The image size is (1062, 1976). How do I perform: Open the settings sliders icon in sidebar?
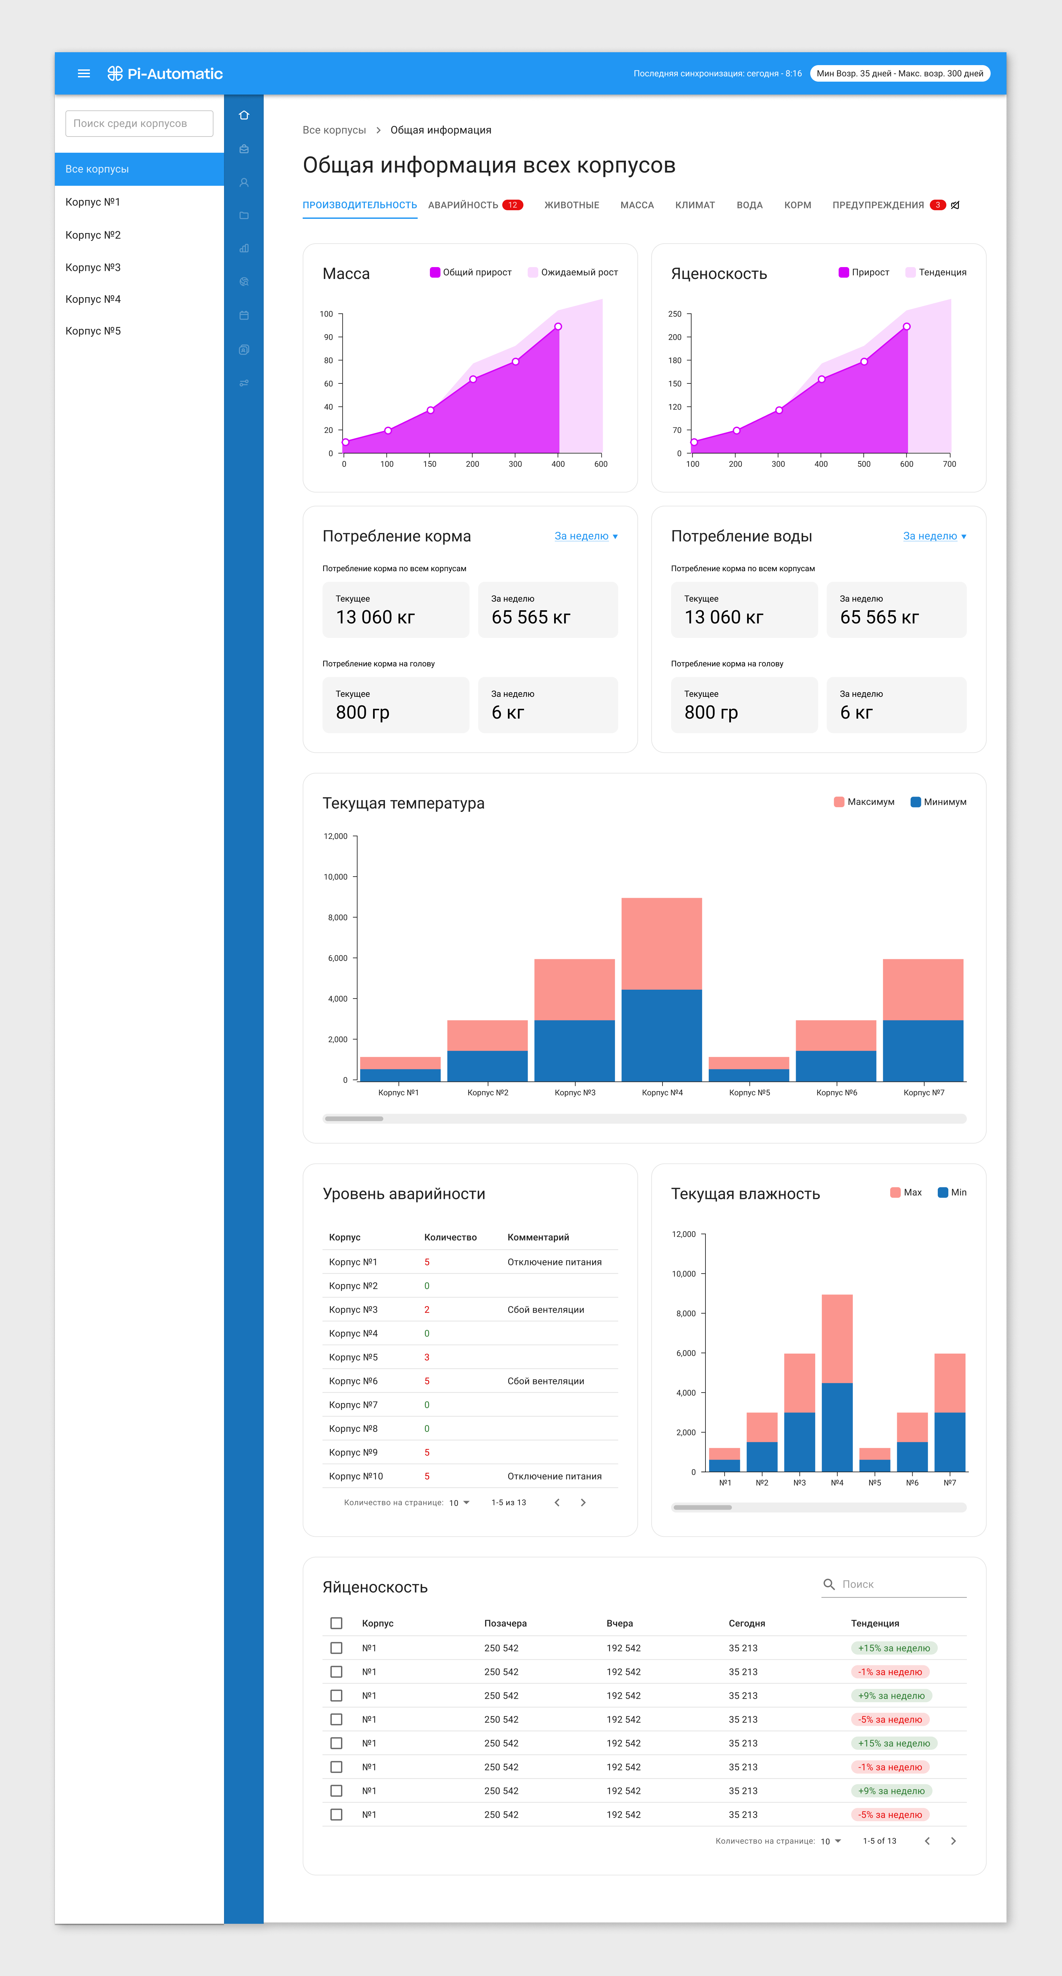244,383
